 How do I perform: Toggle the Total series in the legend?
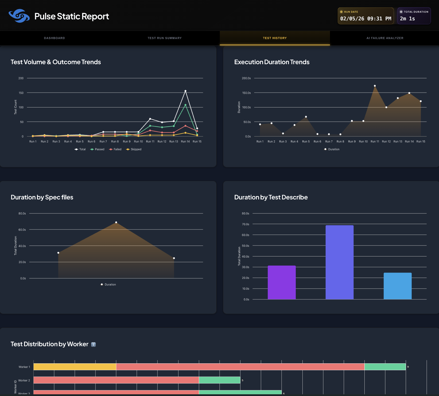pos(80,149)
